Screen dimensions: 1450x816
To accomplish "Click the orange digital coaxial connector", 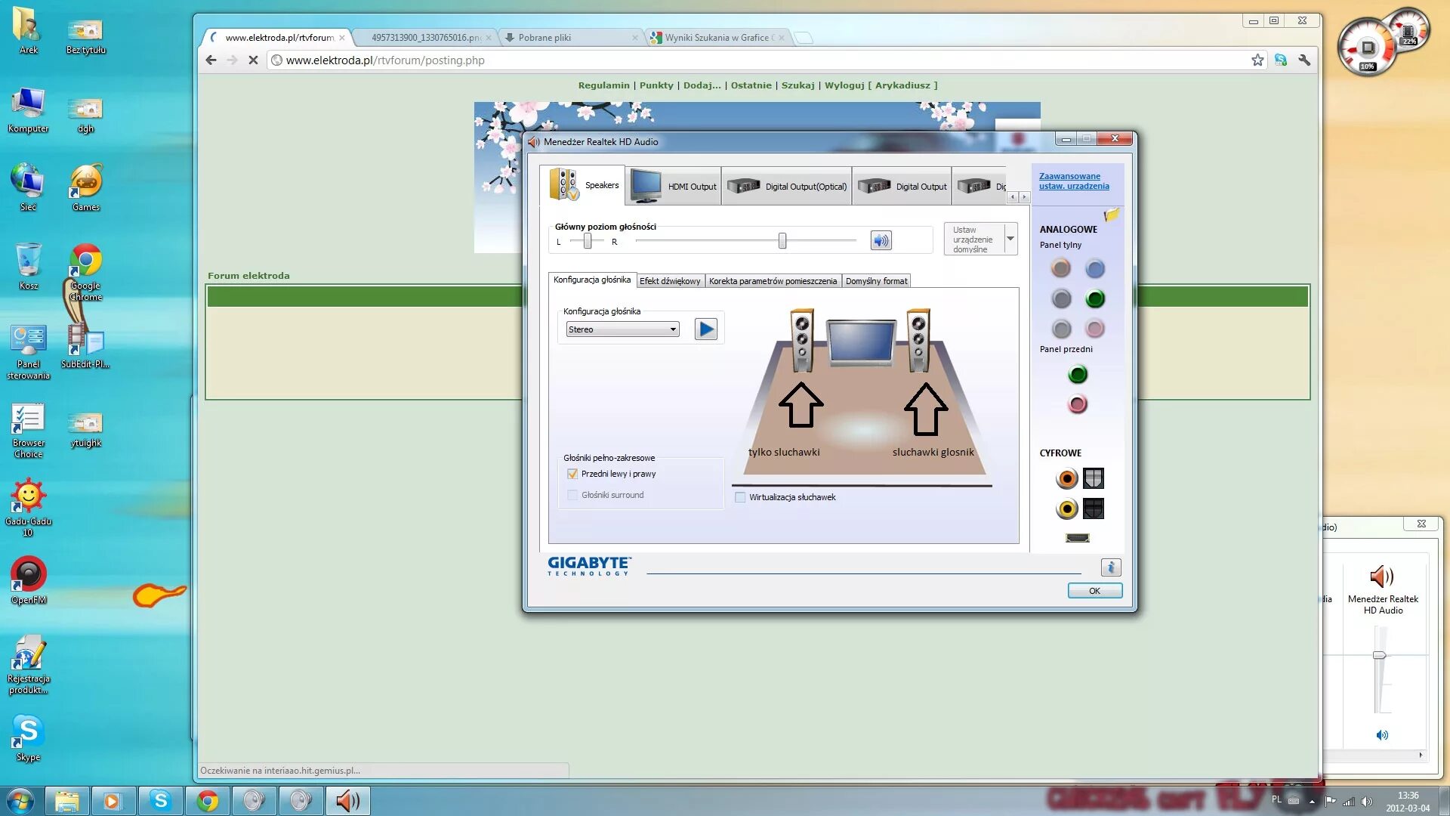I will coord(1066,479).
